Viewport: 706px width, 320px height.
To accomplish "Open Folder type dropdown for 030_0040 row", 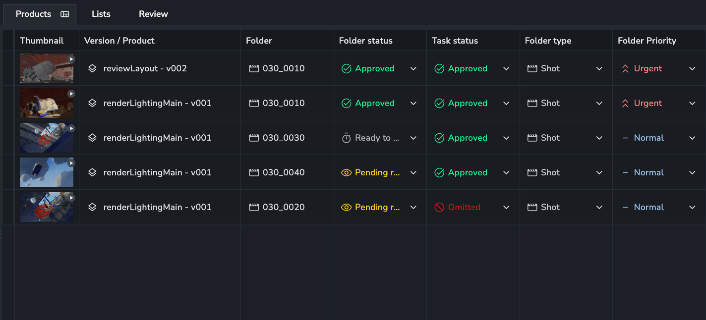I will point(599,172).
